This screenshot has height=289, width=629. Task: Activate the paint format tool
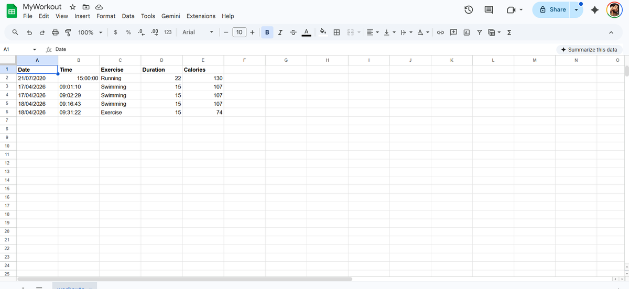pyautogui.click(x=68, y=32)
